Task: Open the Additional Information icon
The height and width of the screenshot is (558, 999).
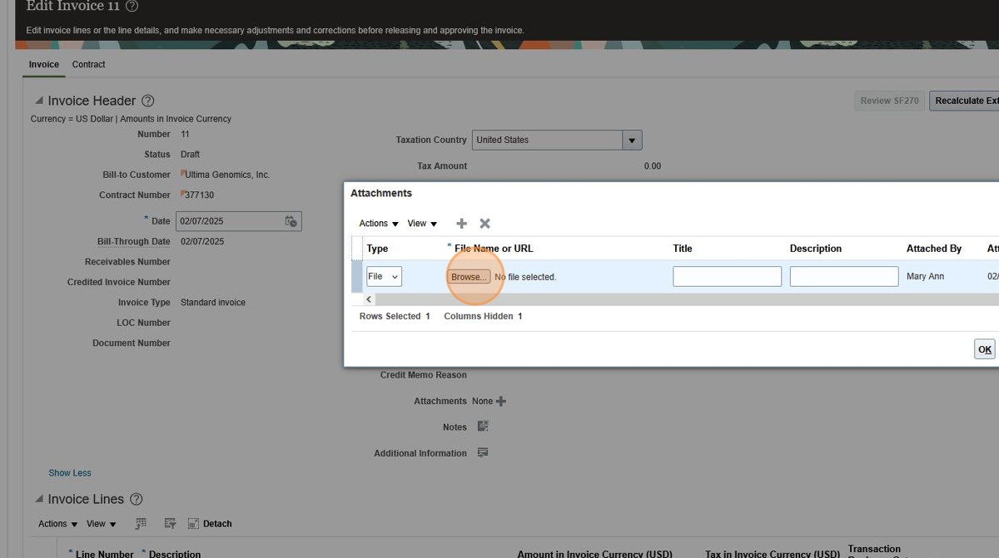Action: [482, 453]
